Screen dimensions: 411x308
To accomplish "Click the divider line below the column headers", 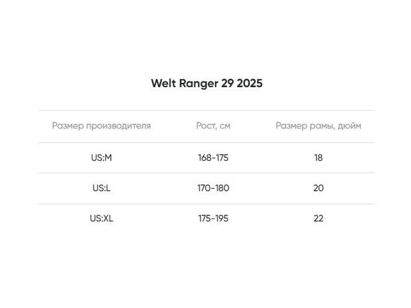I will coord(206,142).
